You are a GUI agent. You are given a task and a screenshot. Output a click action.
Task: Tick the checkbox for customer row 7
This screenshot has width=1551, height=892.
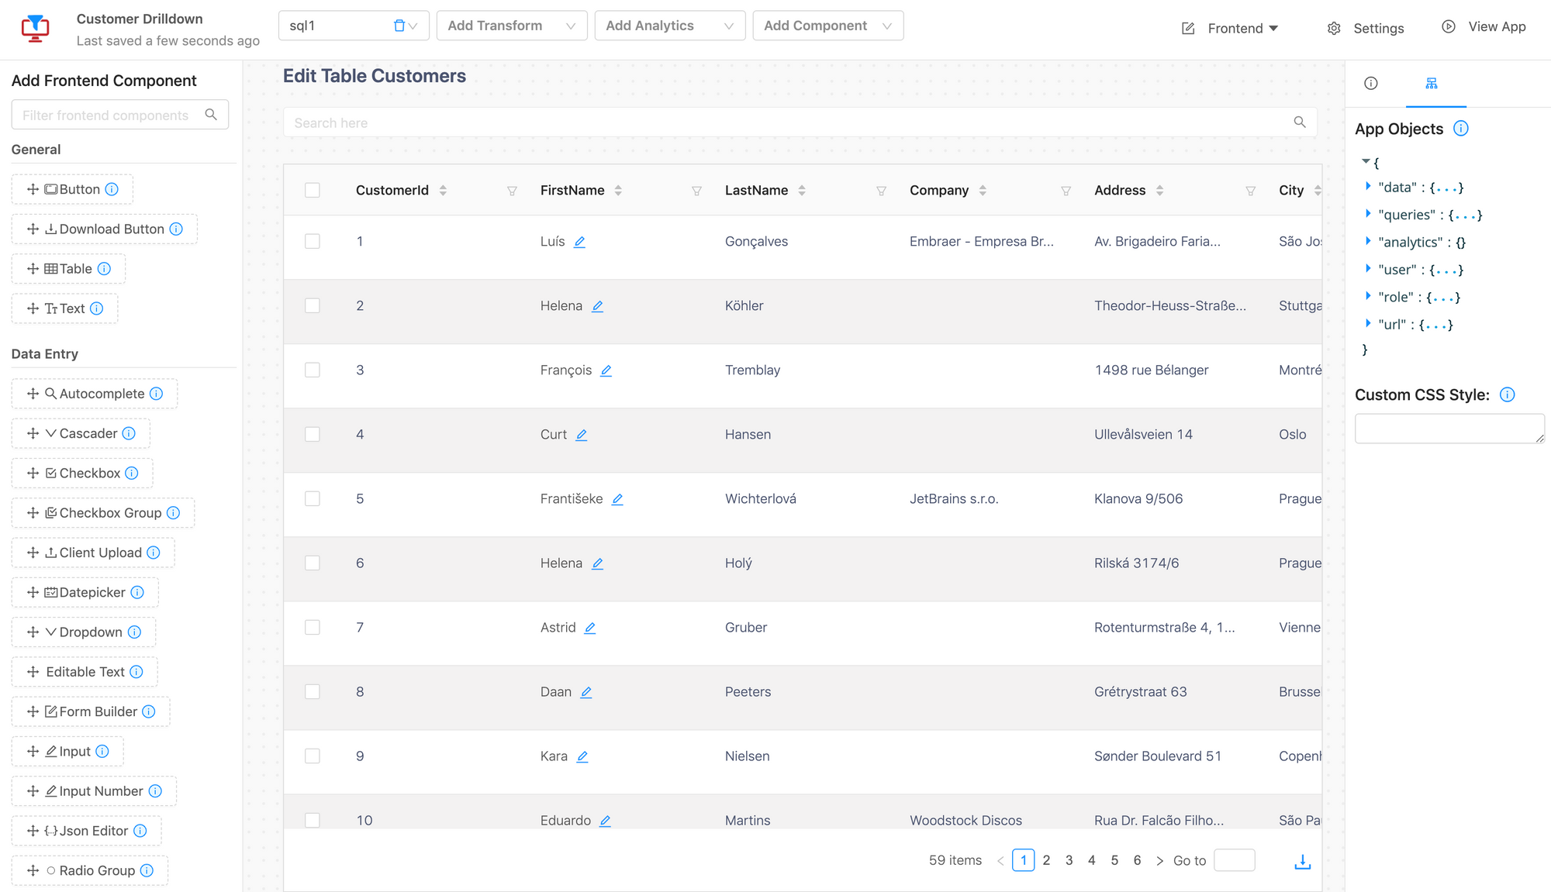pyautogui.click(x=313, y=627)
